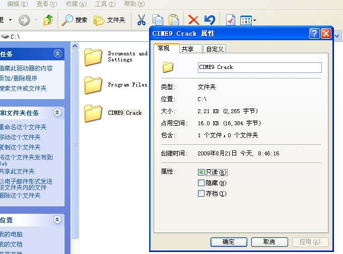The width and height of the screenshot is (343, 254).
Task: Open the View (查看) menu
Action: coord(47,4)
